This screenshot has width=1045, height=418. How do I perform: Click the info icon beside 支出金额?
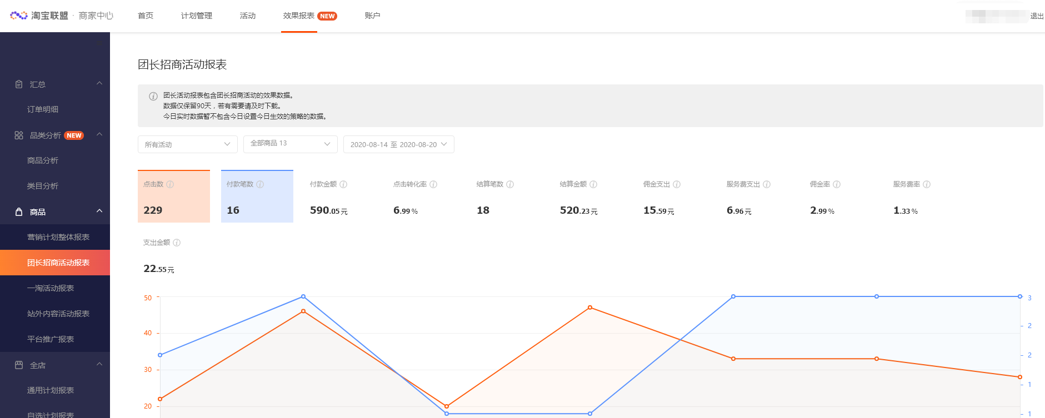click(177, 243)
